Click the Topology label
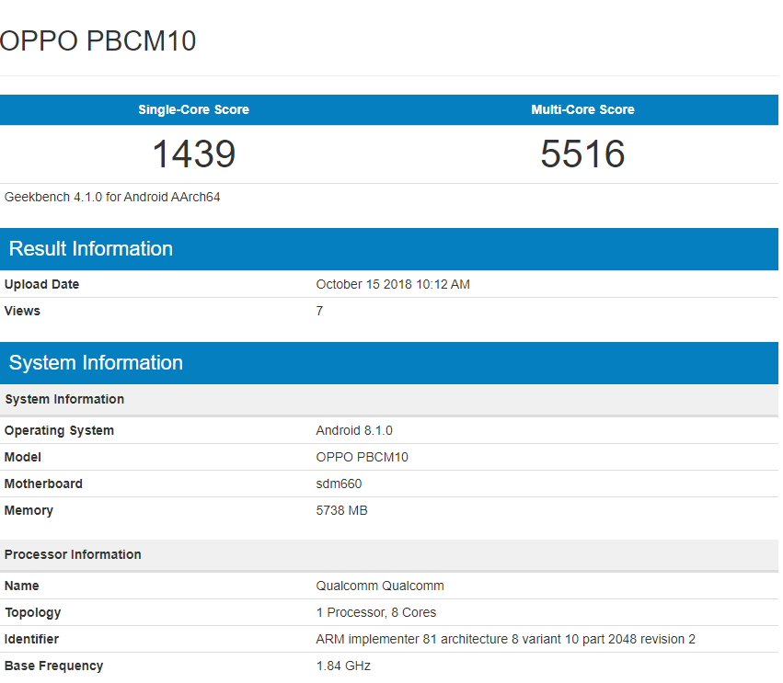 click(33, 612)
